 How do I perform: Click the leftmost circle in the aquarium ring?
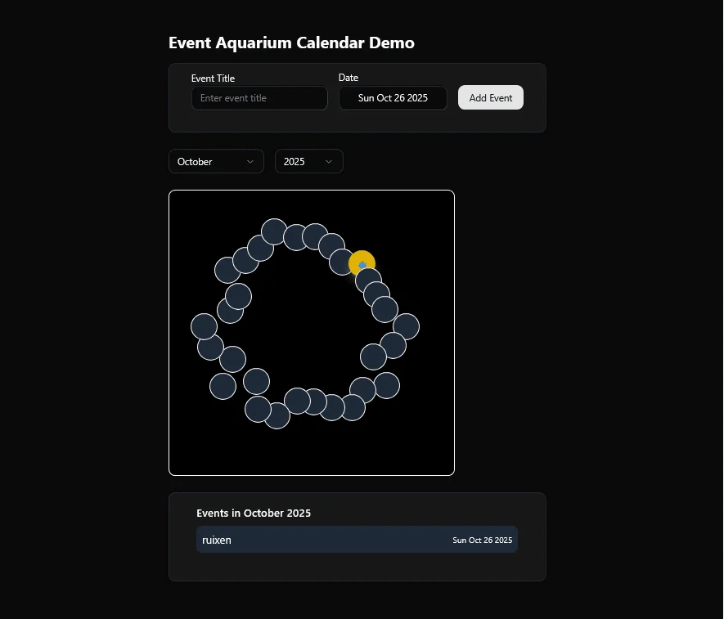[204, 326]
